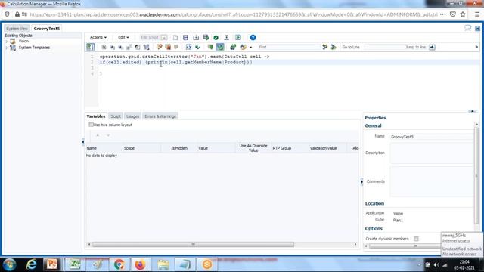Select the Variables tab

(x=96, y=116)
